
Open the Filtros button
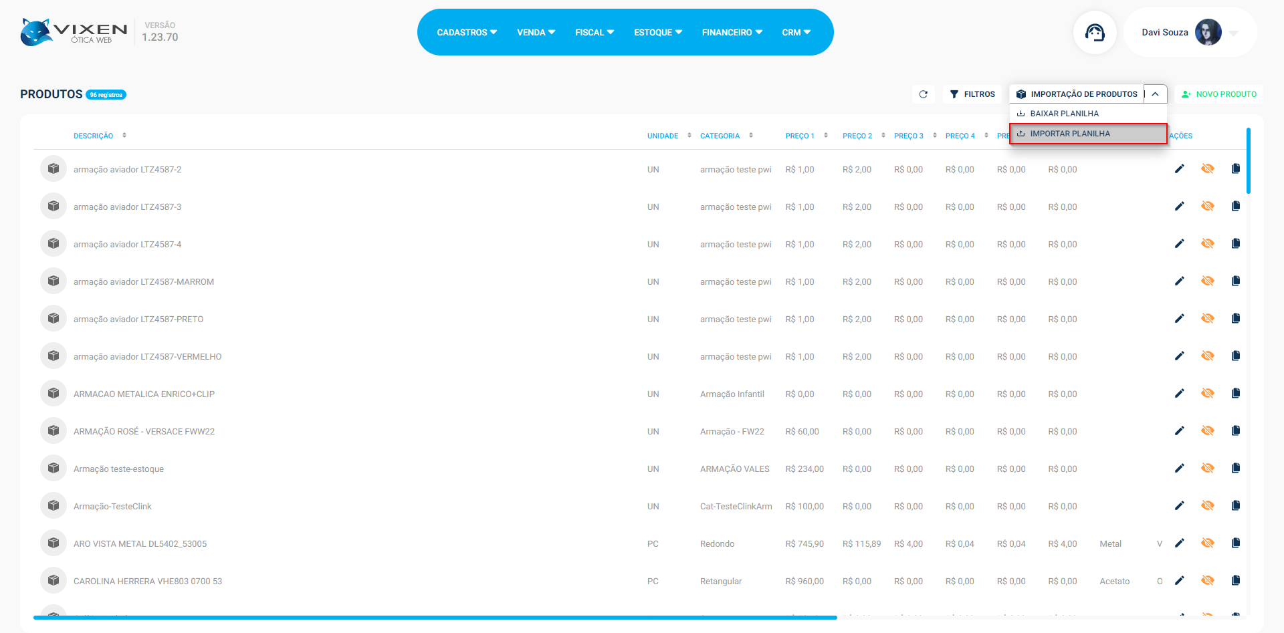coord(972,94)
